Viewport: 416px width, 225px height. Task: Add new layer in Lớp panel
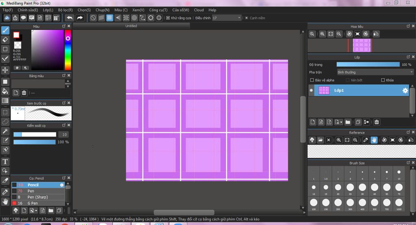coord(313,122)
